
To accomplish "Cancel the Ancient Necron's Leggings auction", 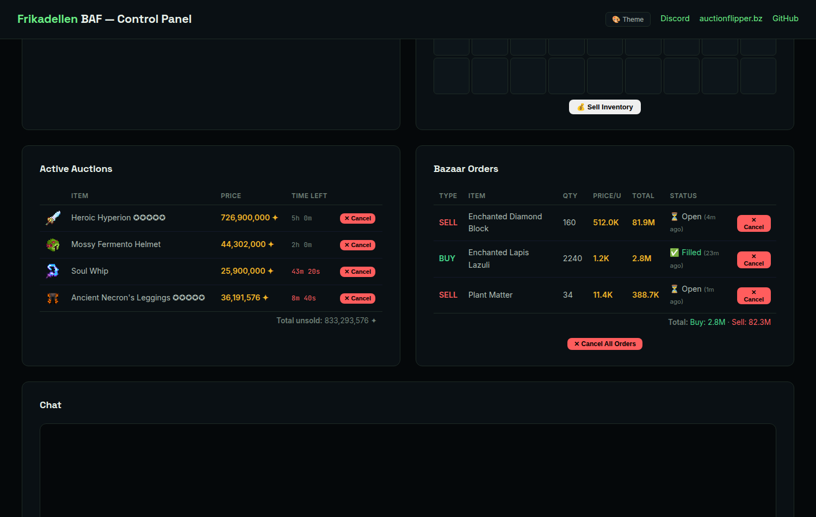I will [x=357, y=298].
